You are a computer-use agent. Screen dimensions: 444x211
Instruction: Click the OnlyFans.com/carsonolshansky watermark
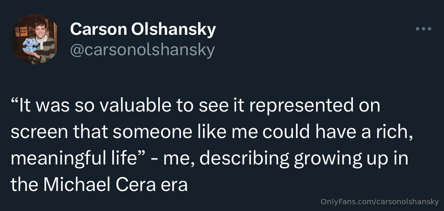pos(379,201)
